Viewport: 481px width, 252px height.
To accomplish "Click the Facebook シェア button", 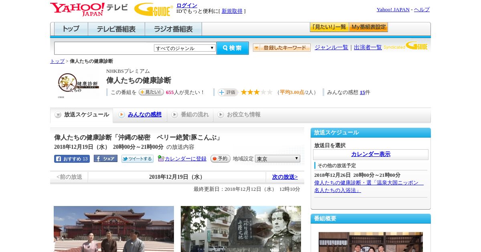I will [105, 158].
